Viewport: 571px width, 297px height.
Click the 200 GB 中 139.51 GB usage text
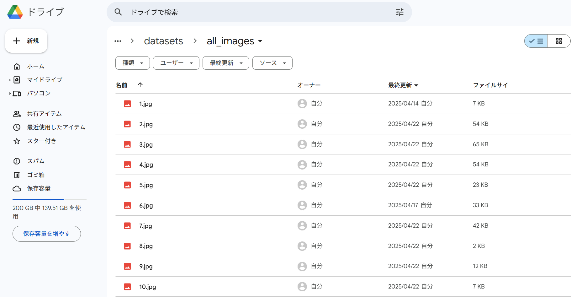(47, 212)
